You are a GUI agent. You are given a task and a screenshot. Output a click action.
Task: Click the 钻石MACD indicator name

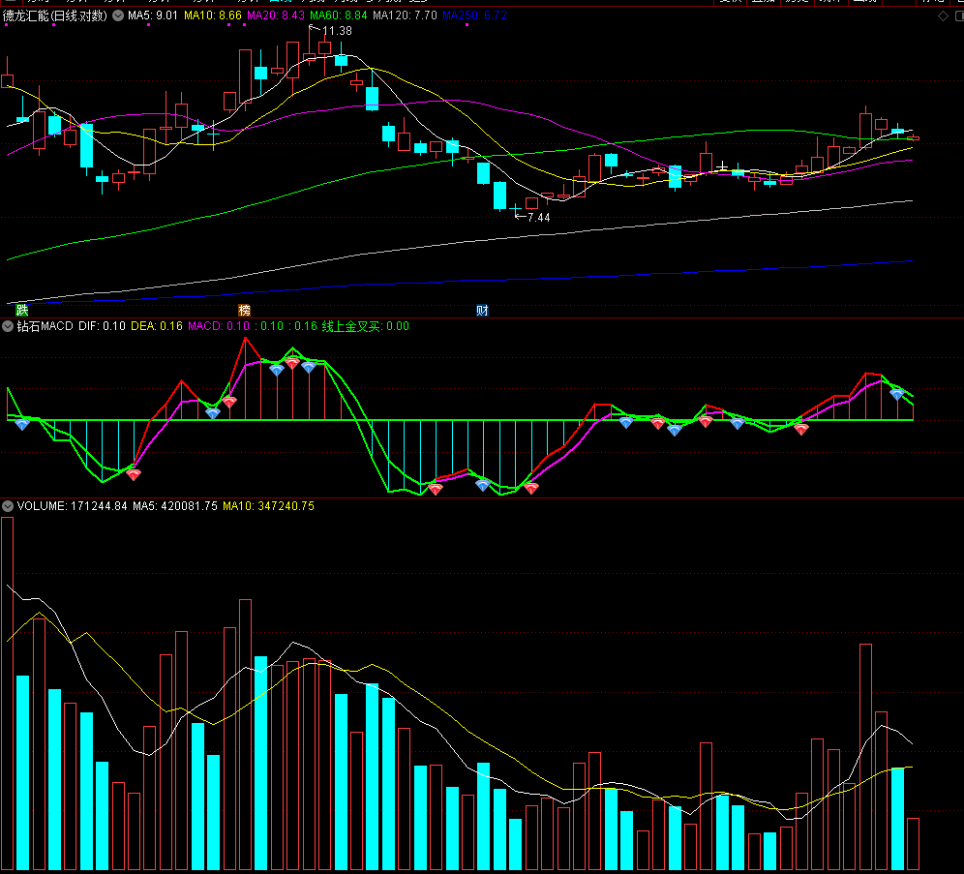45,326
